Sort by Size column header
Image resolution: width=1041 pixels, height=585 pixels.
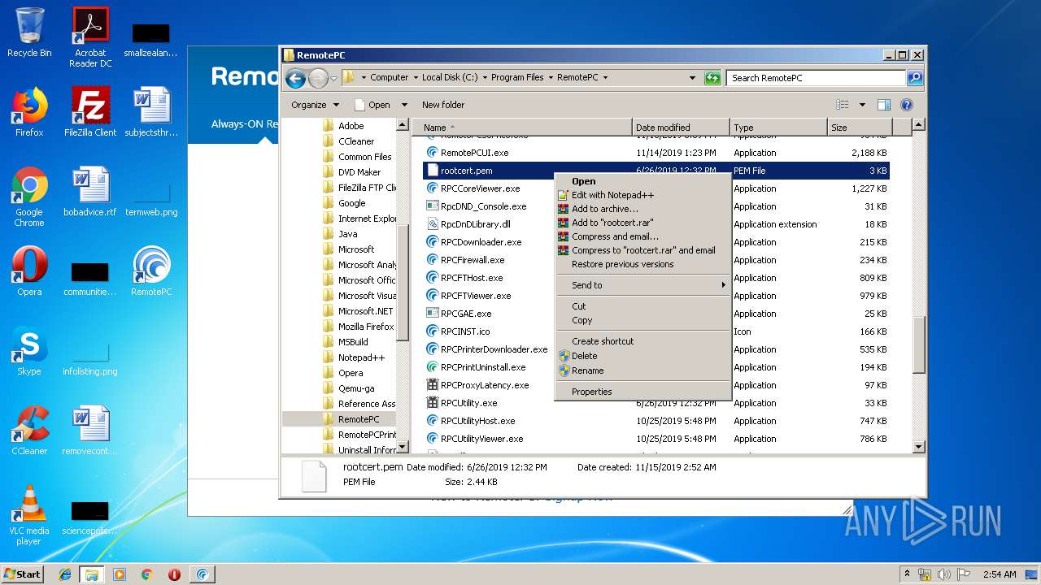click(x=859, y=128)
